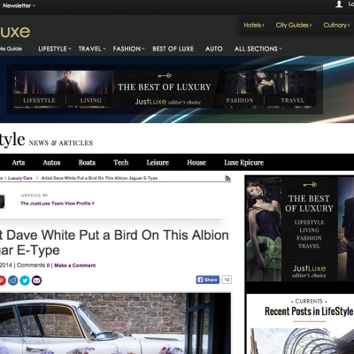Select the Arts subcategory tab
Image resolution: width=354 pixels, height=354 pixels.
pos(19,163)
